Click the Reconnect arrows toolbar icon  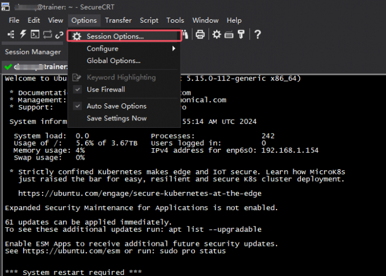click(47, 35)
